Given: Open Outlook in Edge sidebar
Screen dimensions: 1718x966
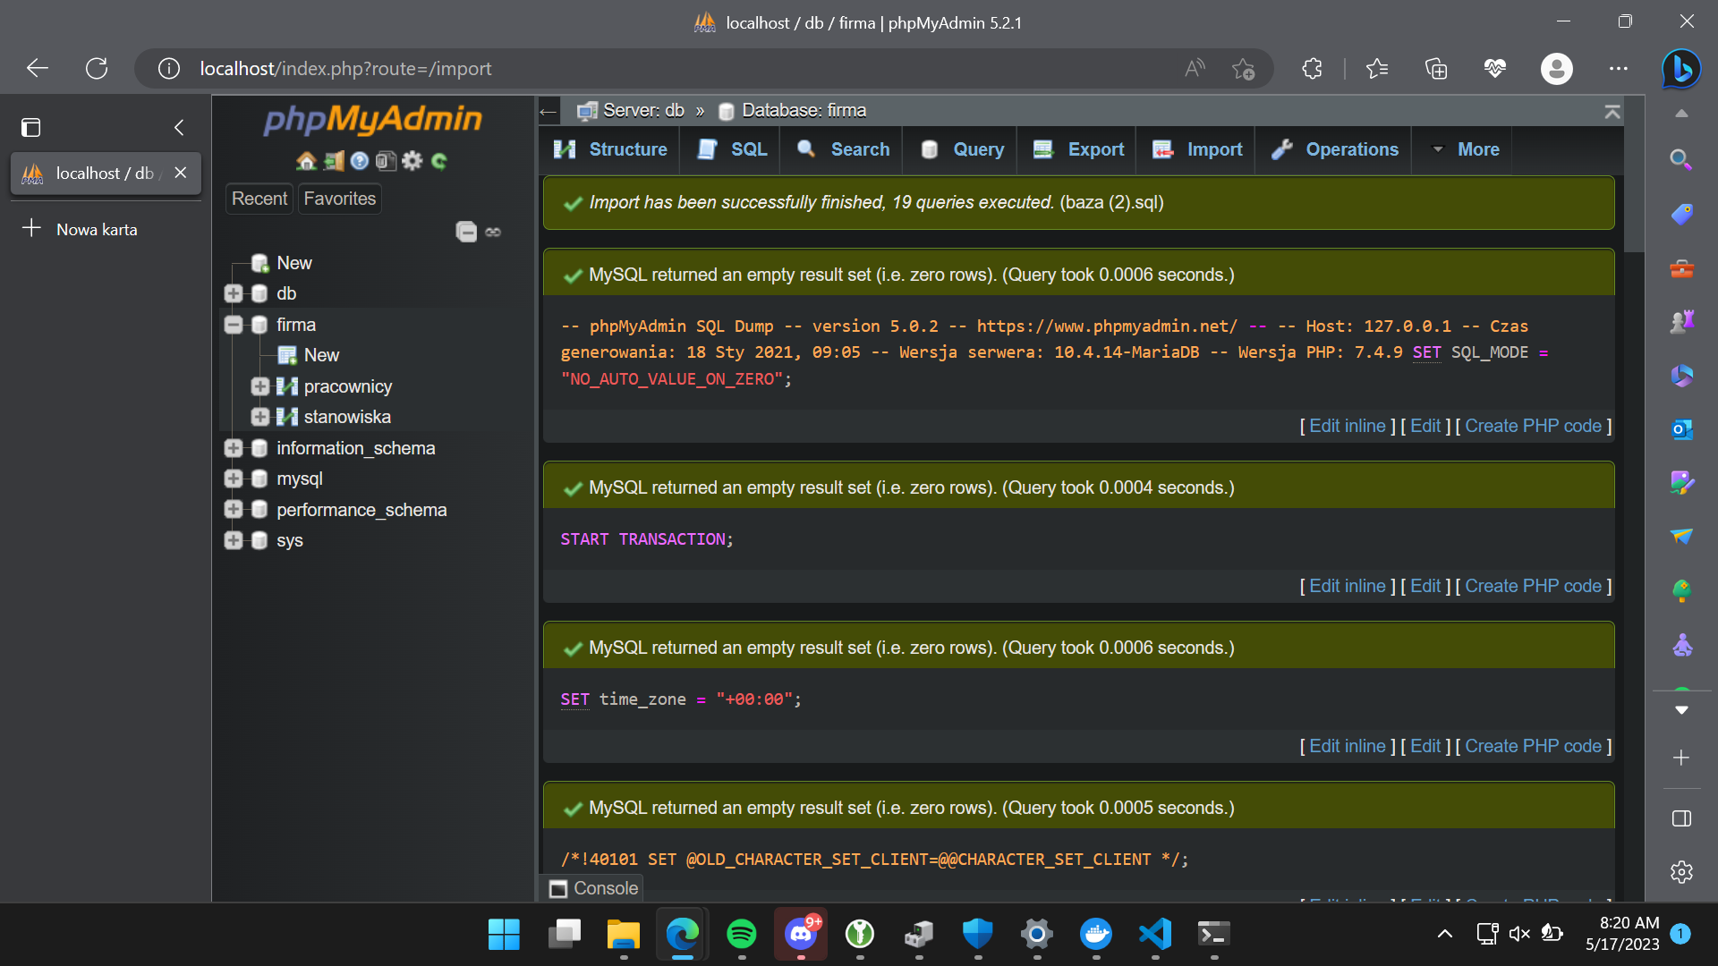Looking at the screenshot, I should pyautogui.click(x=1681, y=429).
